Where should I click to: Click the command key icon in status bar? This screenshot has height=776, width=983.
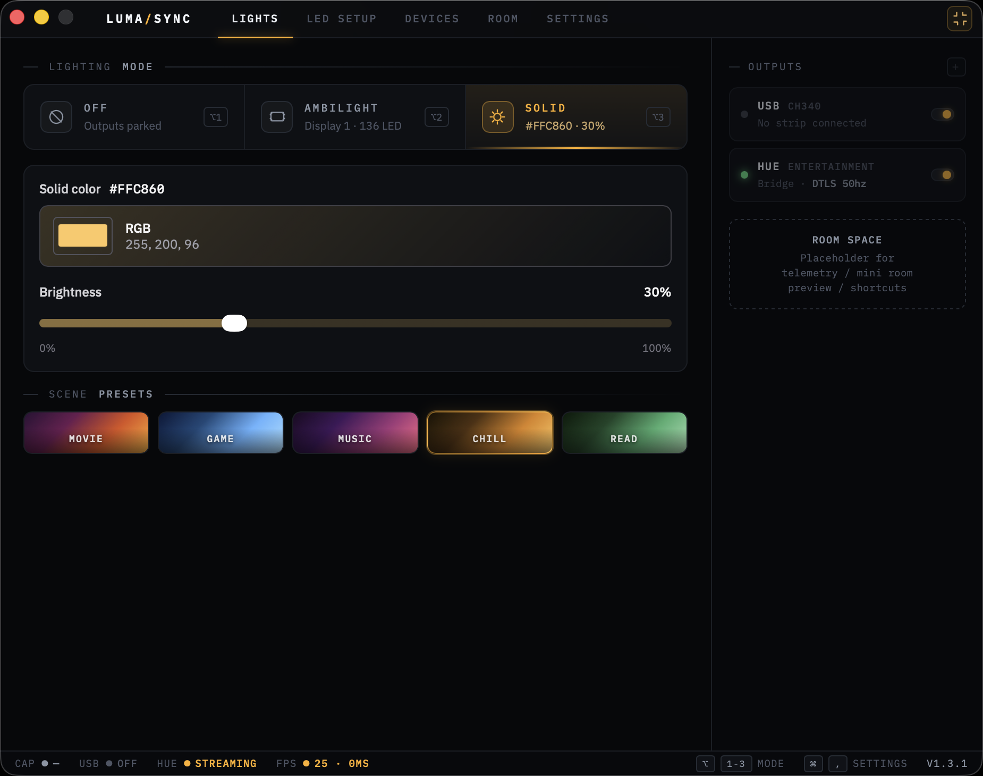pyautogui.click(x=812, y=764)
